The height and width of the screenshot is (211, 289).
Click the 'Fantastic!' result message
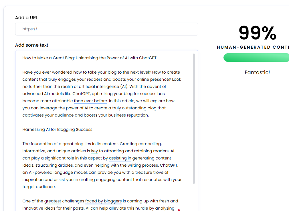coord(257,72)
